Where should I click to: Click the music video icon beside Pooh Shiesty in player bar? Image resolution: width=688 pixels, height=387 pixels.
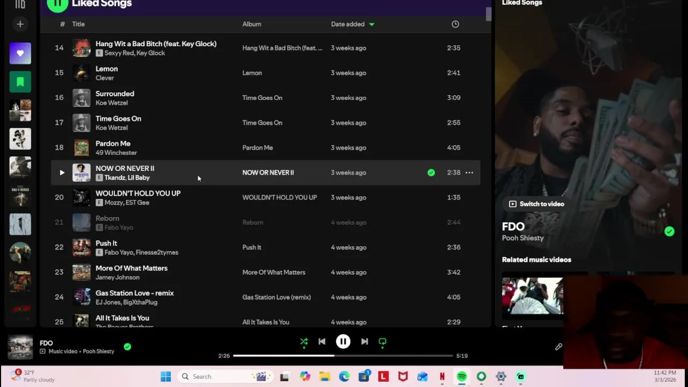click(x=42, y=352)
